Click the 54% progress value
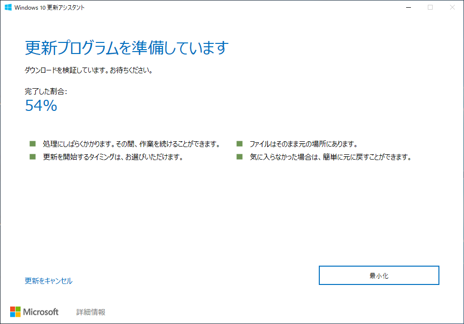This screenshot has width=464, height=324. point(41,106)
